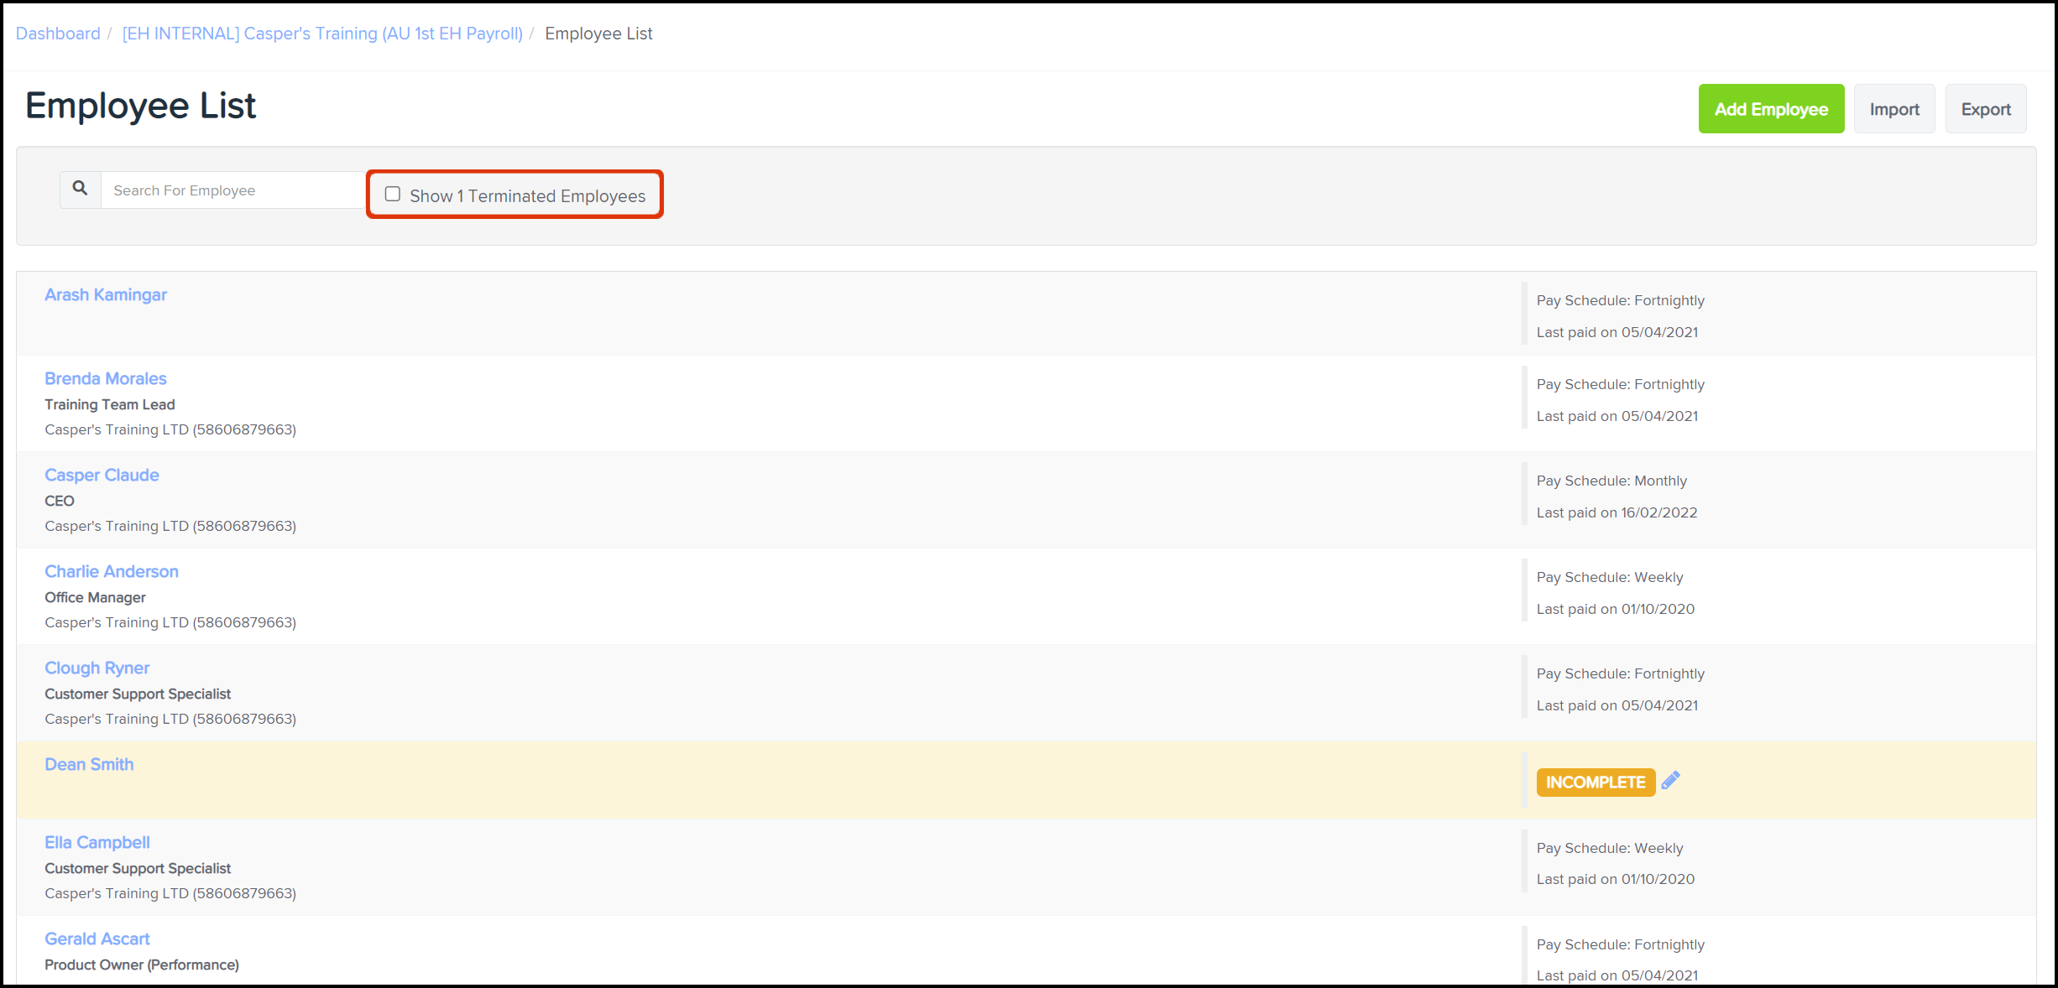2058x988 pixels.
Task: Open Brenda Morales employee record
Action: coord(106,379)
